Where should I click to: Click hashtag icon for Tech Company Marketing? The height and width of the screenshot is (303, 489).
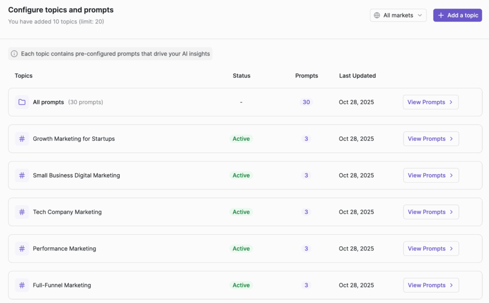coord(21,212)
